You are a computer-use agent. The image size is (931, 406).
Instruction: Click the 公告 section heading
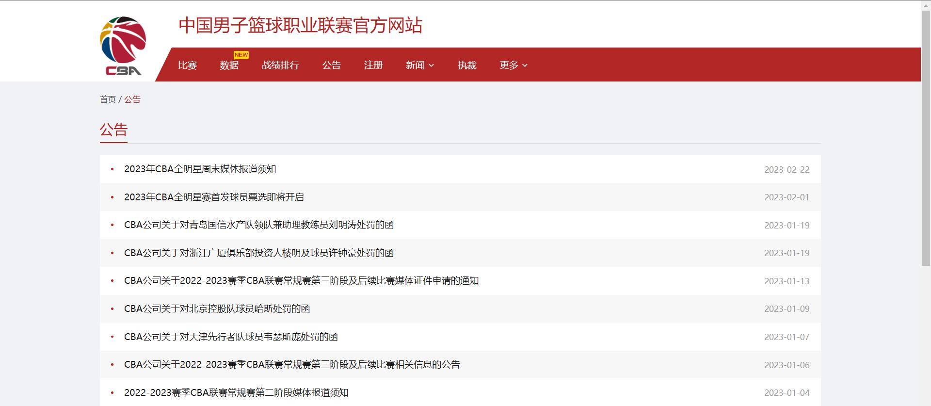point(113,130)
